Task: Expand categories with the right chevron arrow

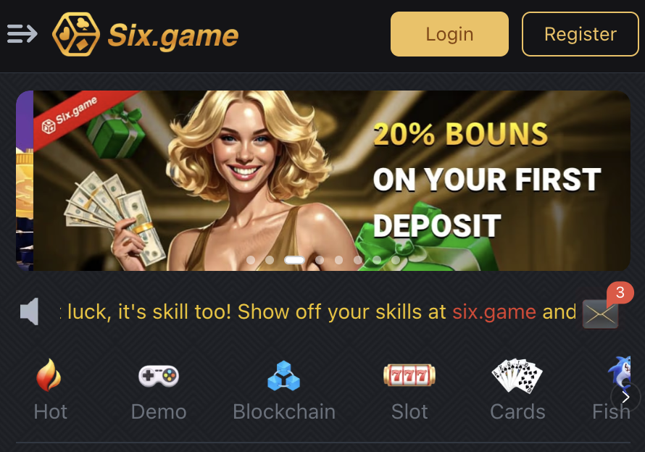Action: tap(625, 397)
